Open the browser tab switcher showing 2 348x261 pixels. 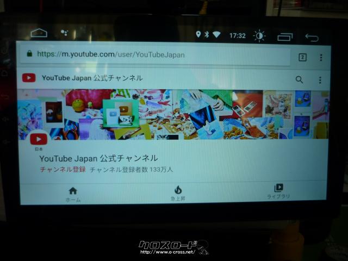pos(302,57)
